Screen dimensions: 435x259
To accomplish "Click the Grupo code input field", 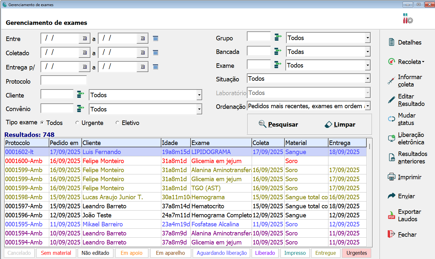I will pos(259,36).
